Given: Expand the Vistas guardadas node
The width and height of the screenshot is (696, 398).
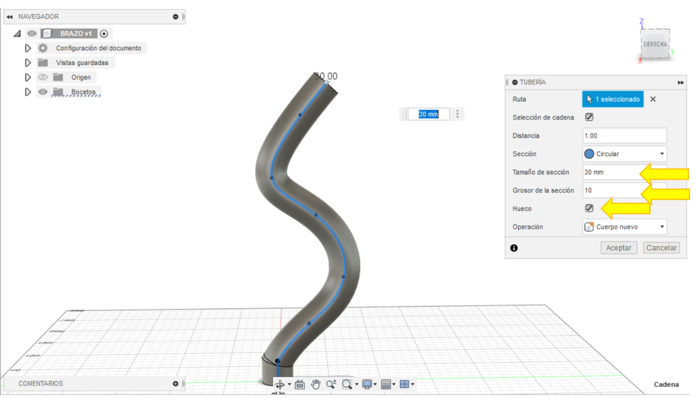Looking at the screenshot, I should coord(28,63).
